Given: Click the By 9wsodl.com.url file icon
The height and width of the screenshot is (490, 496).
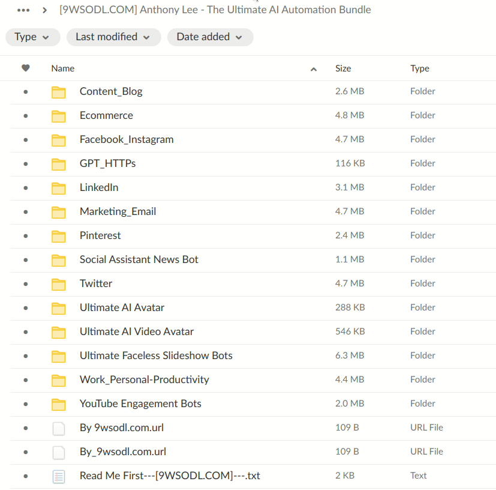Looking at the screenshot, I should 59,428.
